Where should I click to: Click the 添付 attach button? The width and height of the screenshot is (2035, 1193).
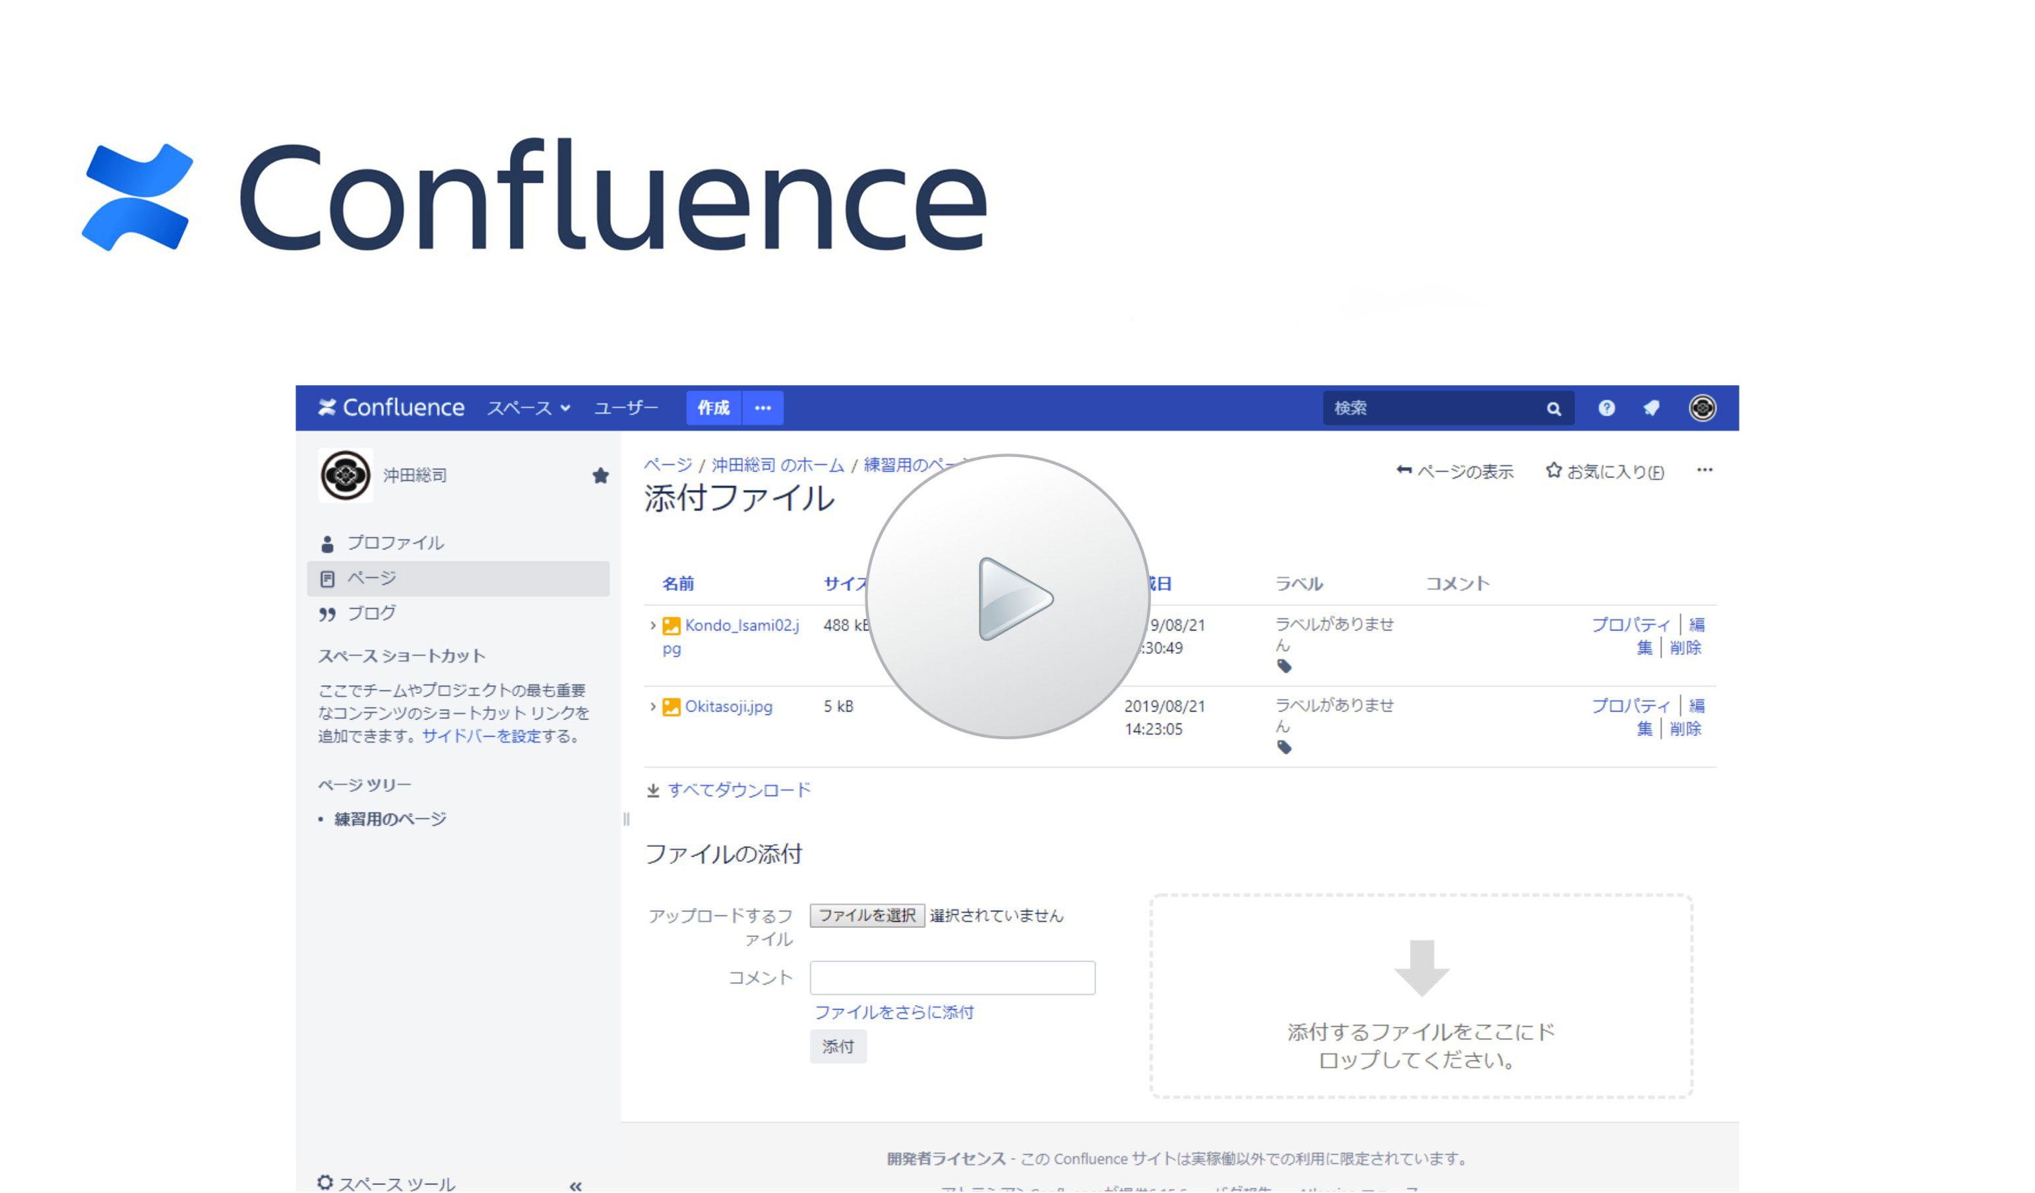pos(838,1047)
